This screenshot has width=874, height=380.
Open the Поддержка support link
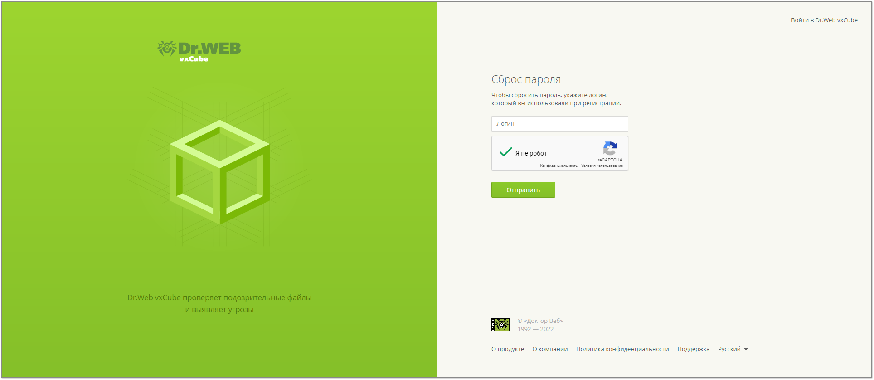(x=693, y=349)
